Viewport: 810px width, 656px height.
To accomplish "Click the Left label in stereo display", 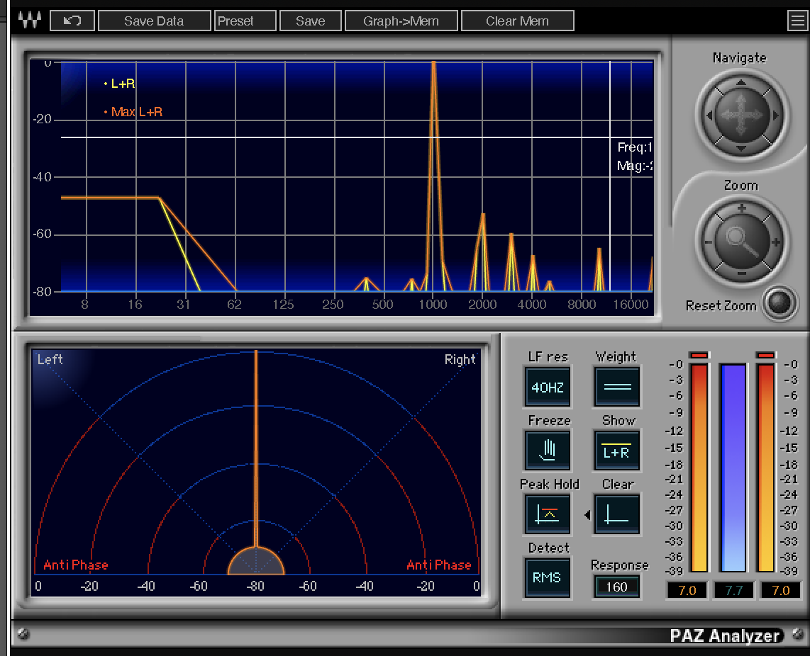I will pos(50,359).
